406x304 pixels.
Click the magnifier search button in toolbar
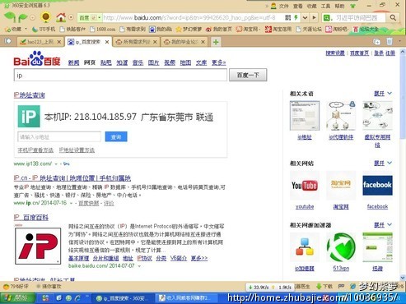(x=393, y=18)
